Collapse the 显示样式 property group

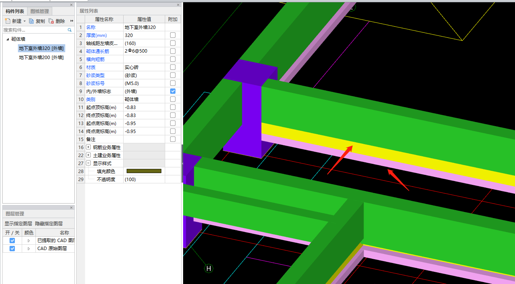[x=89, y=163]
